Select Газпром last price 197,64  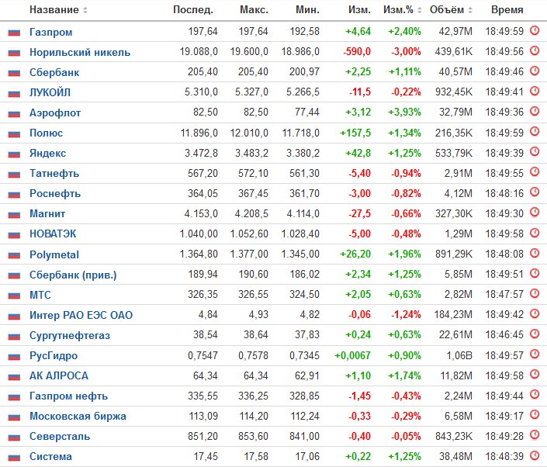tap(203, 31)
